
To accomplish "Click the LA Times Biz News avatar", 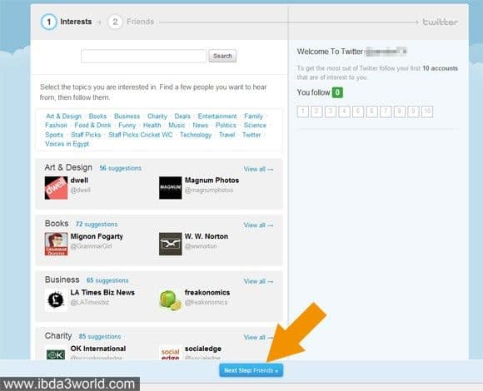I will pos(56,300).
